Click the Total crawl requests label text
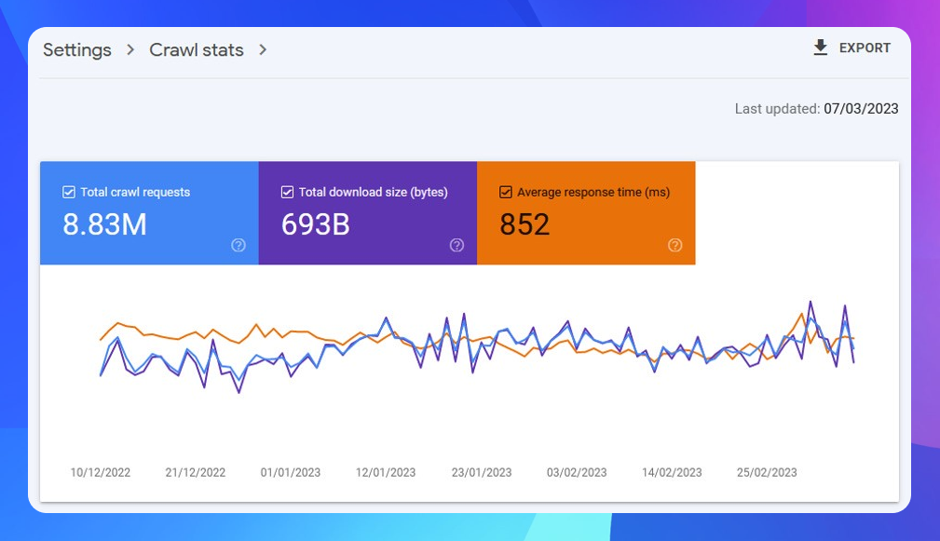The height and width of the screenshot is (541, 940). (x=135, y=193)
